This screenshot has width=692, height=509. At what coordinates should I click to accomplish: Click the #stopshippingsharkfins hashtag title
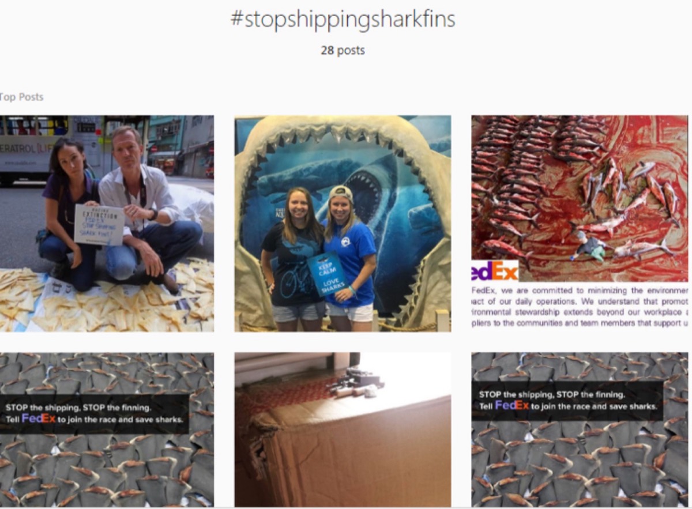tap(343, 20)
